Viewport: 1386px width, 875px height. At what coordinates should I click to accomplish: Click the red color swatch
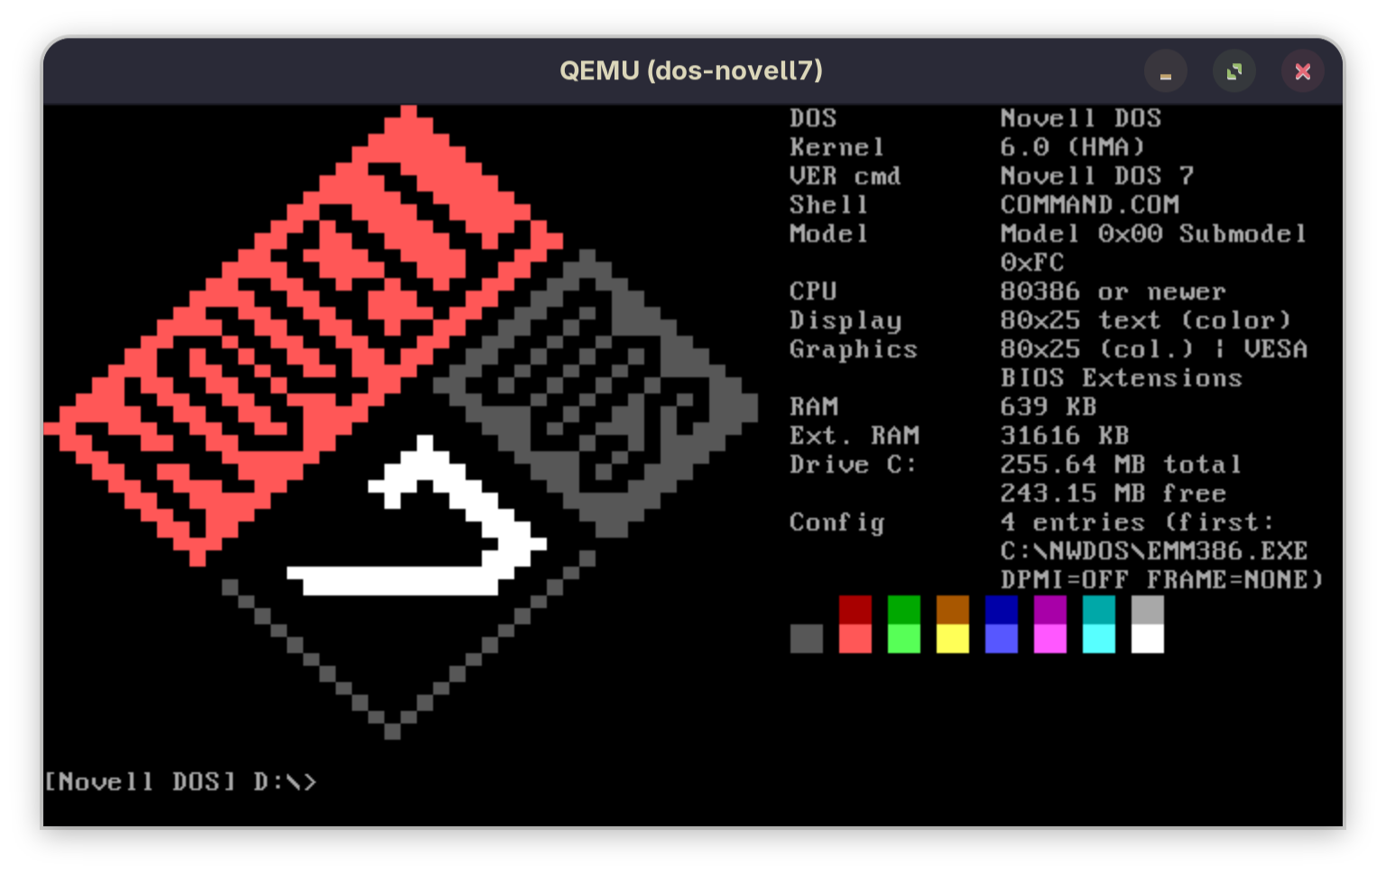coord(855,624)
